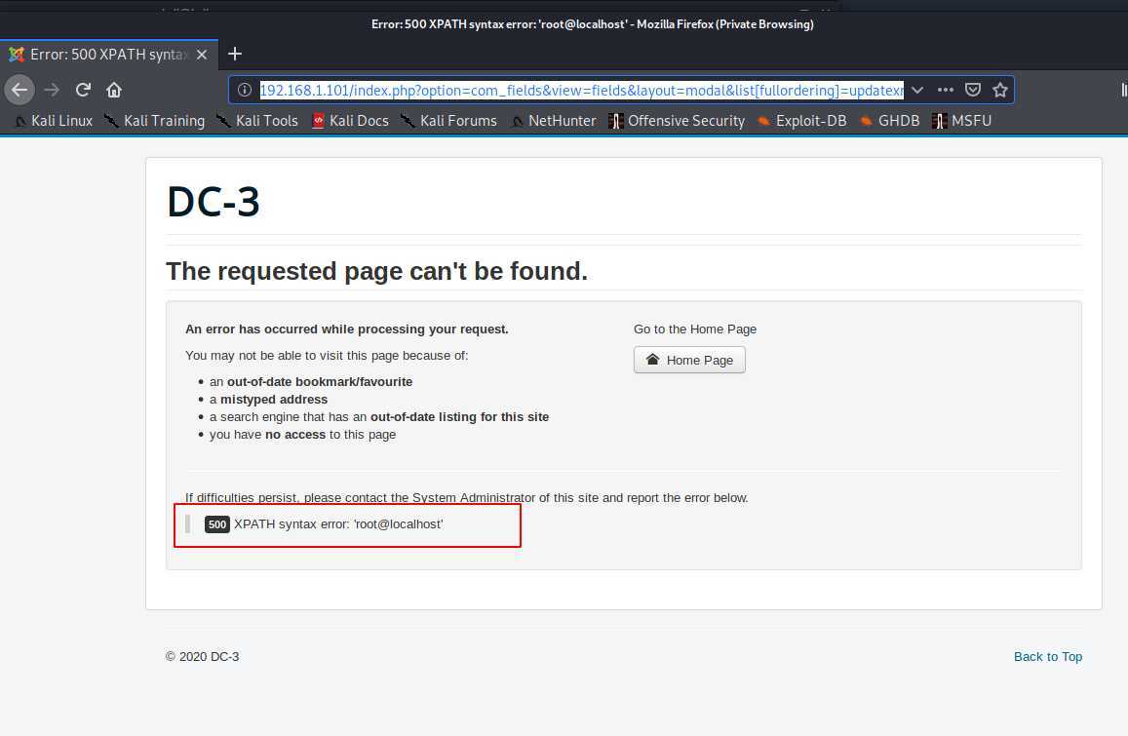Screen dimensions: 1128x736
Task: Open the Kali Docs bookmark
Action: [350, 121]
